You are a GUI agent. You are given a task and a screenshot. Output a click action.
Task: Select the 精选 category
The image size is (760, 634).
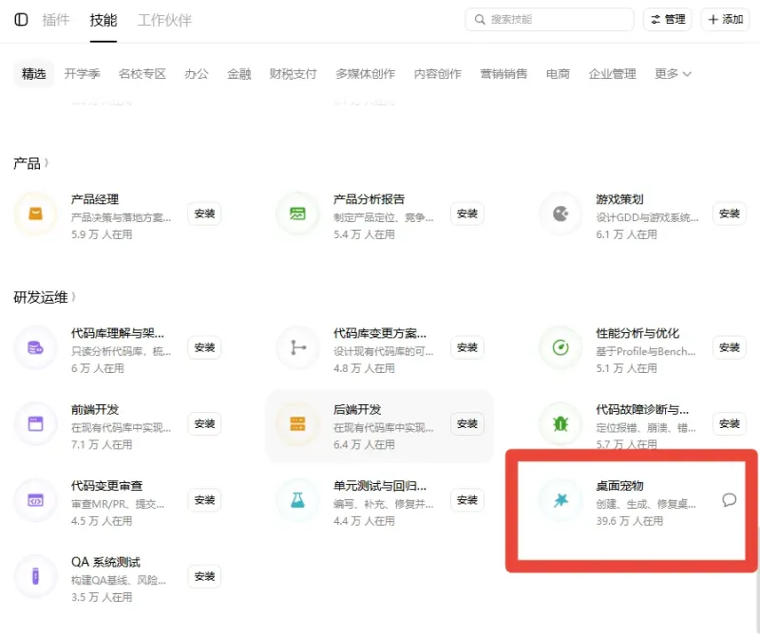tap(33, 74)
